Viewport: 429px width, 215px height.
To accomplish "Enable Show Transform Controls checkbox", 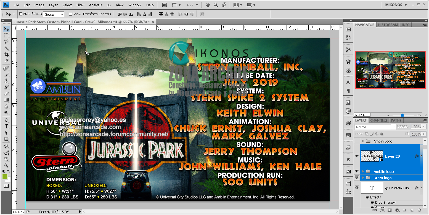I will pyautogui.click(x=70, y=14).
